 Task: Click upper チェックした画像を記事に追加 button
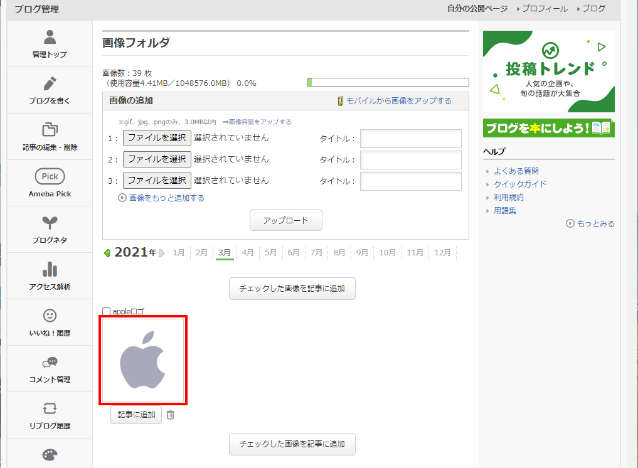(x=292, y=289)
